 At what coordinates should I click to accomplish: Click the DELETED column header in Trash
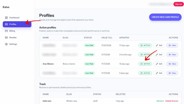coord(121,94)
